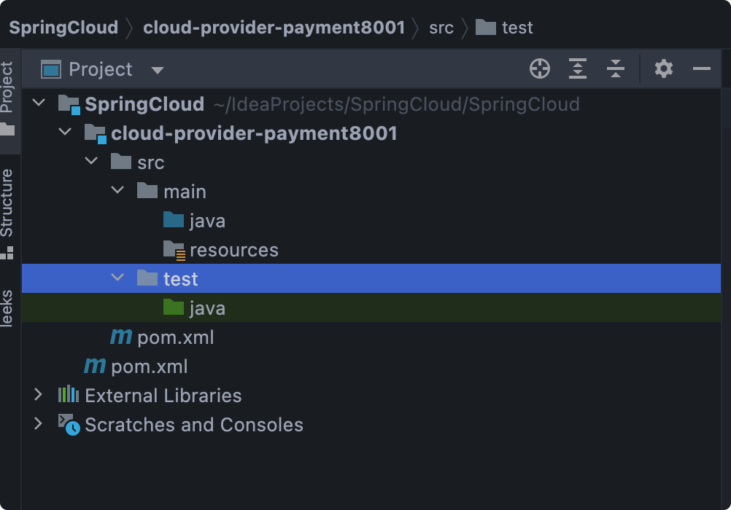Image resolution: width=731 pixels, height=510 pixels.
Task: Click cloud-provider-payment8001 breadcrumb
Action: [x=274, y=28]
